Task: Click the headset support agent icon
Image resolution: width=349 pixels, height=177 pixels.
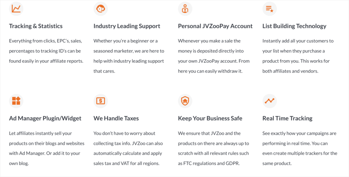Action: [101, 9]
